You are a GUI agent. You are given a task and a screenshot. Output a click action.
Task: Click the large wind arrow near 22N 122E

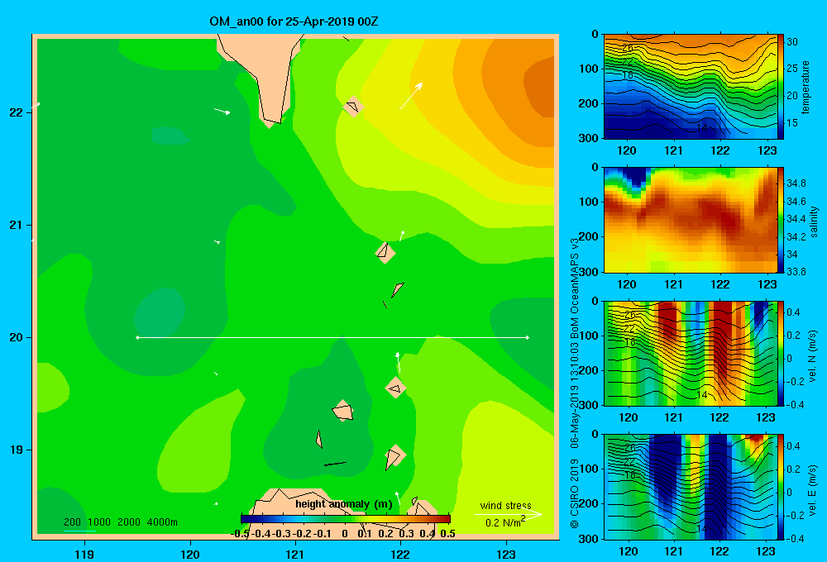click(x=411, y=95)
